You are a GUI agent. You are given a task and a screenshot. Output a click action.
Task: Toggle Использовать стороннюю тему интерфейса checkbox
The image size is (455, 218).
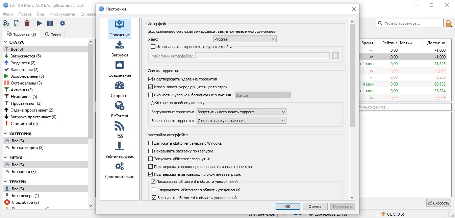[153, 47]
